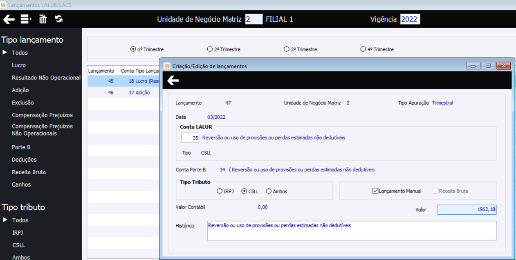
Task: Click the Trimestral Tipo Apuração value
Action: [x=442, y=103]
